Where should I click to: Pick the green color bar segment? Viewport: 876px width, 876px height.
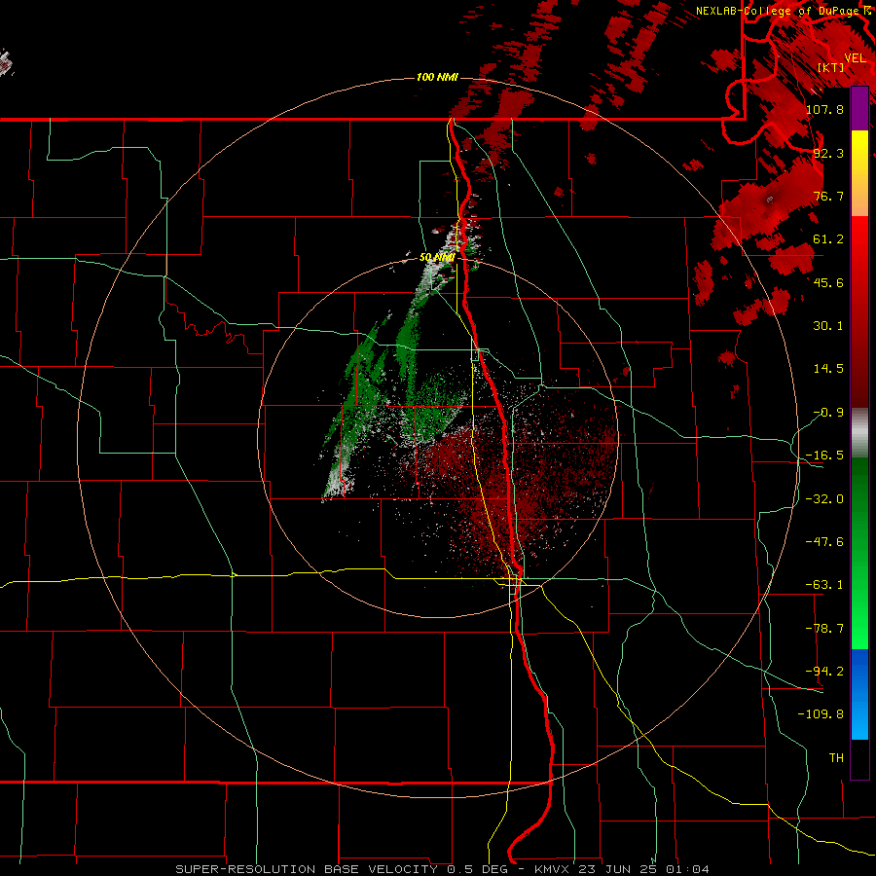point(859,553)
